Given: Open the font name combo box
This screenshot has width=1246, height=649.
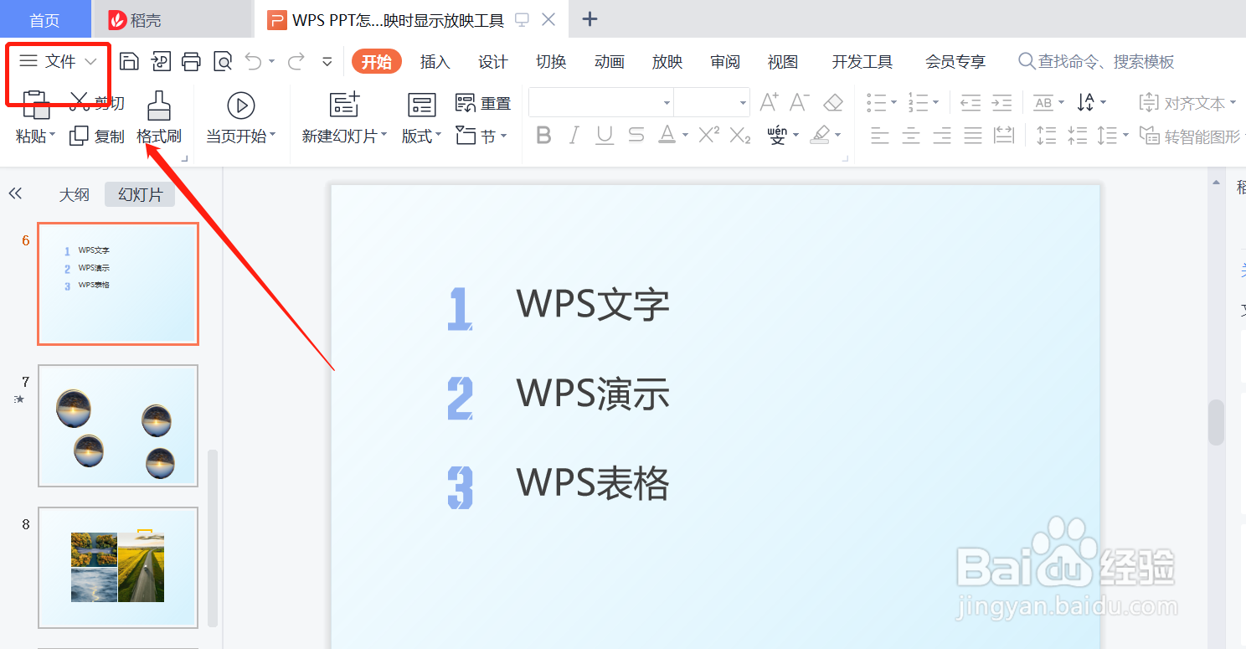Looking at the screenshot, I should (601, 103).
